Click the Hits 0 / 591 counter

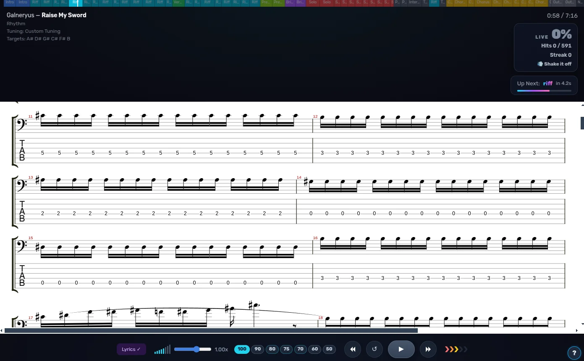click(556, 46)
